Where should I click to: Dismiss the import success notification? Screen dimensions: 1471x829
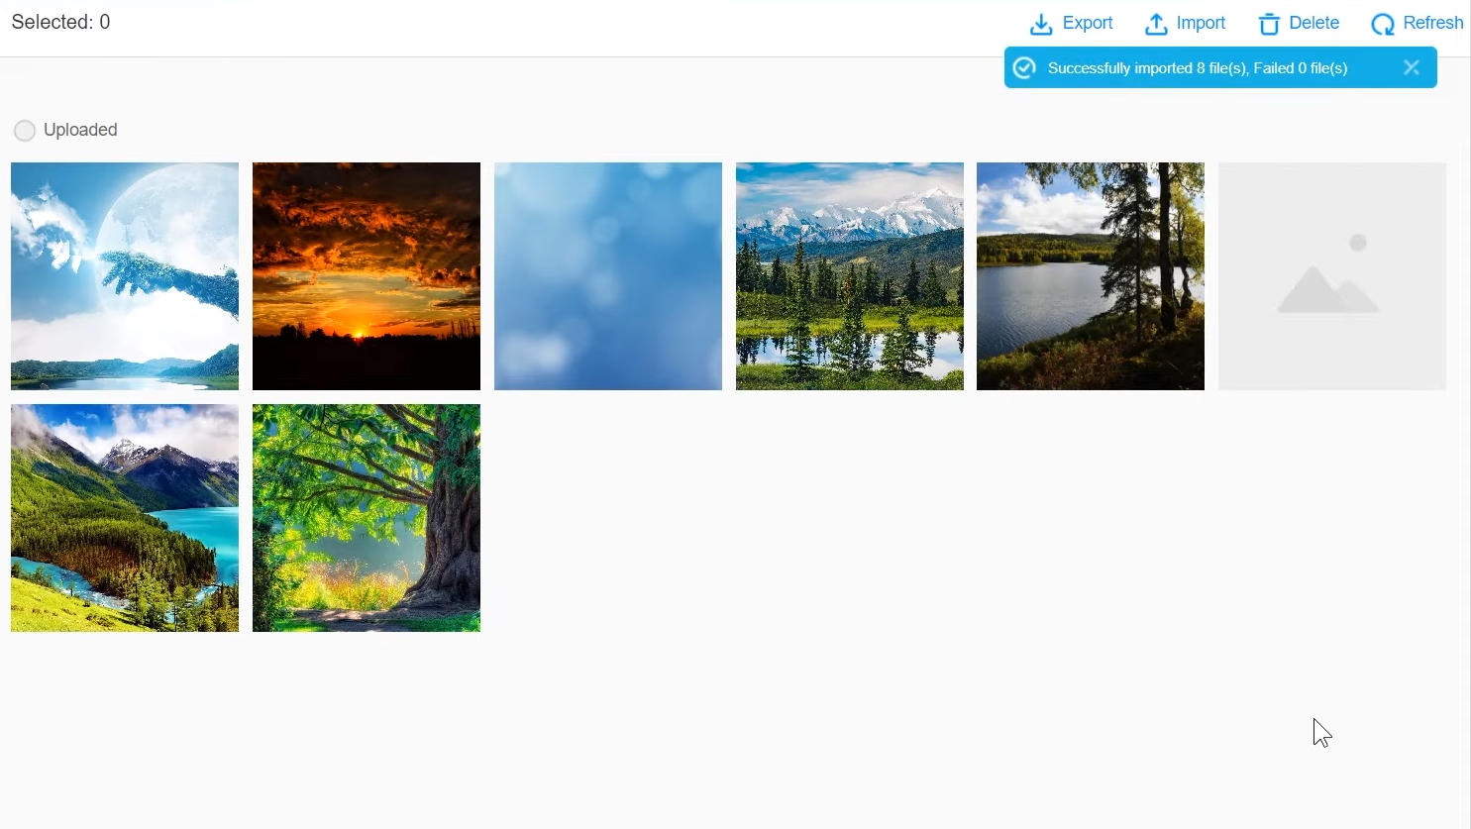click(1412, 67)
